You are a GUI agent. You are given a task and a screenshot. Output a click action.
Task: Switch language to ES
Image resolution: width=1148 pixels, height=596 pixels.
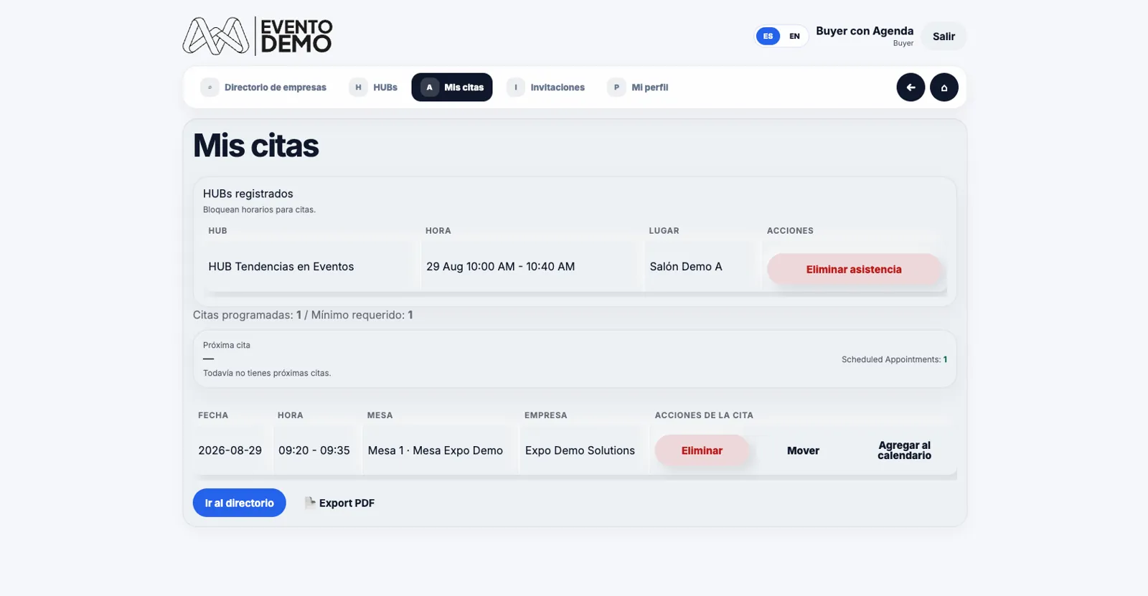768,36
